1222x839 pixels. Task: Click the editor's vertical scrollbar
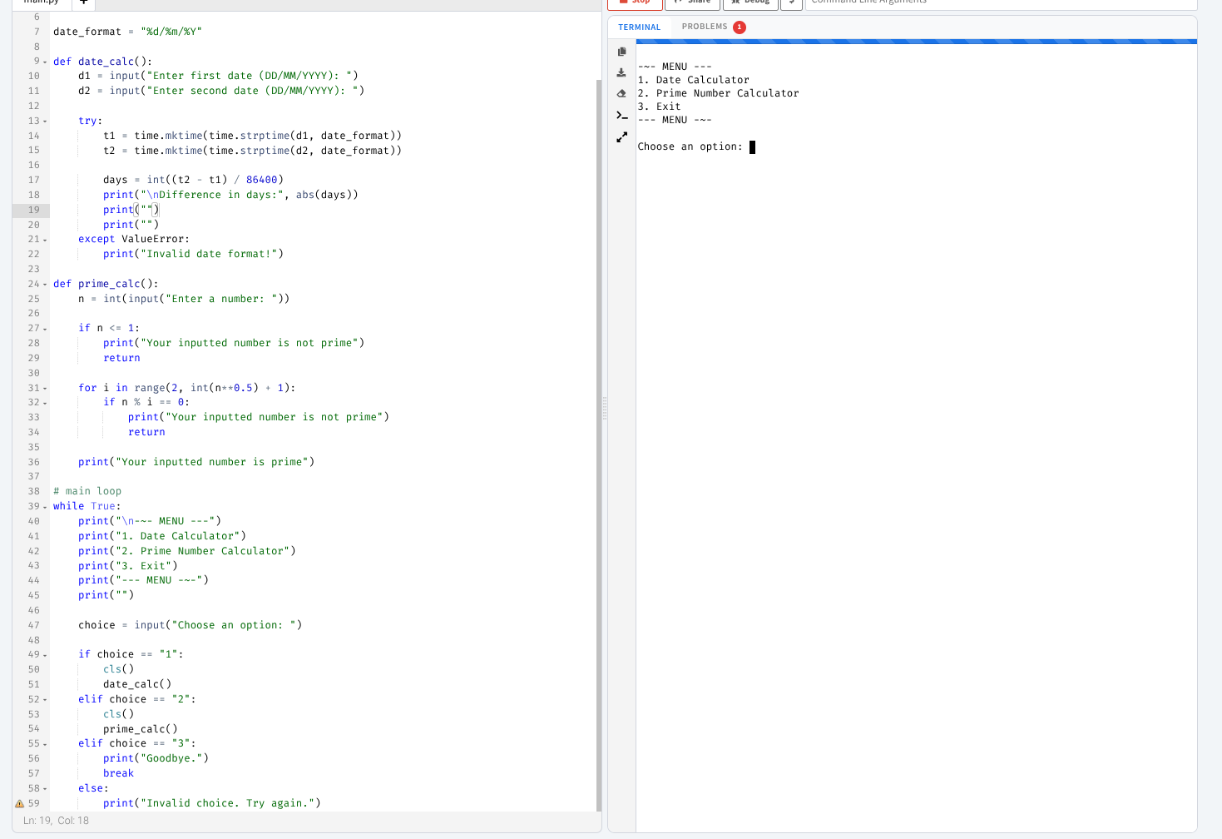tap(598, 445)
